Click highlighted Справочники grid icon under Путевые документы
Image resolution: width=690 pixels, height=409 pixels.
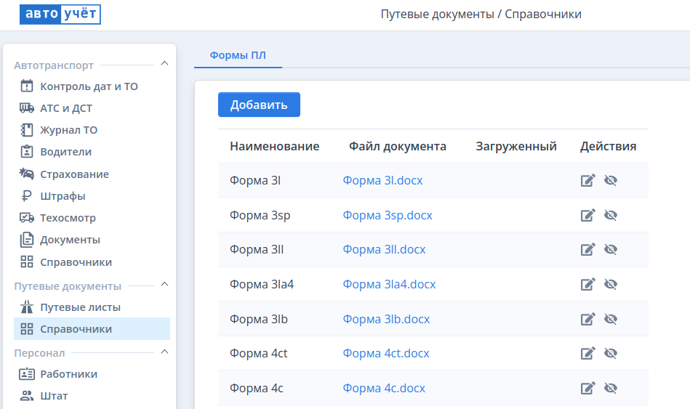click(27, 329)
